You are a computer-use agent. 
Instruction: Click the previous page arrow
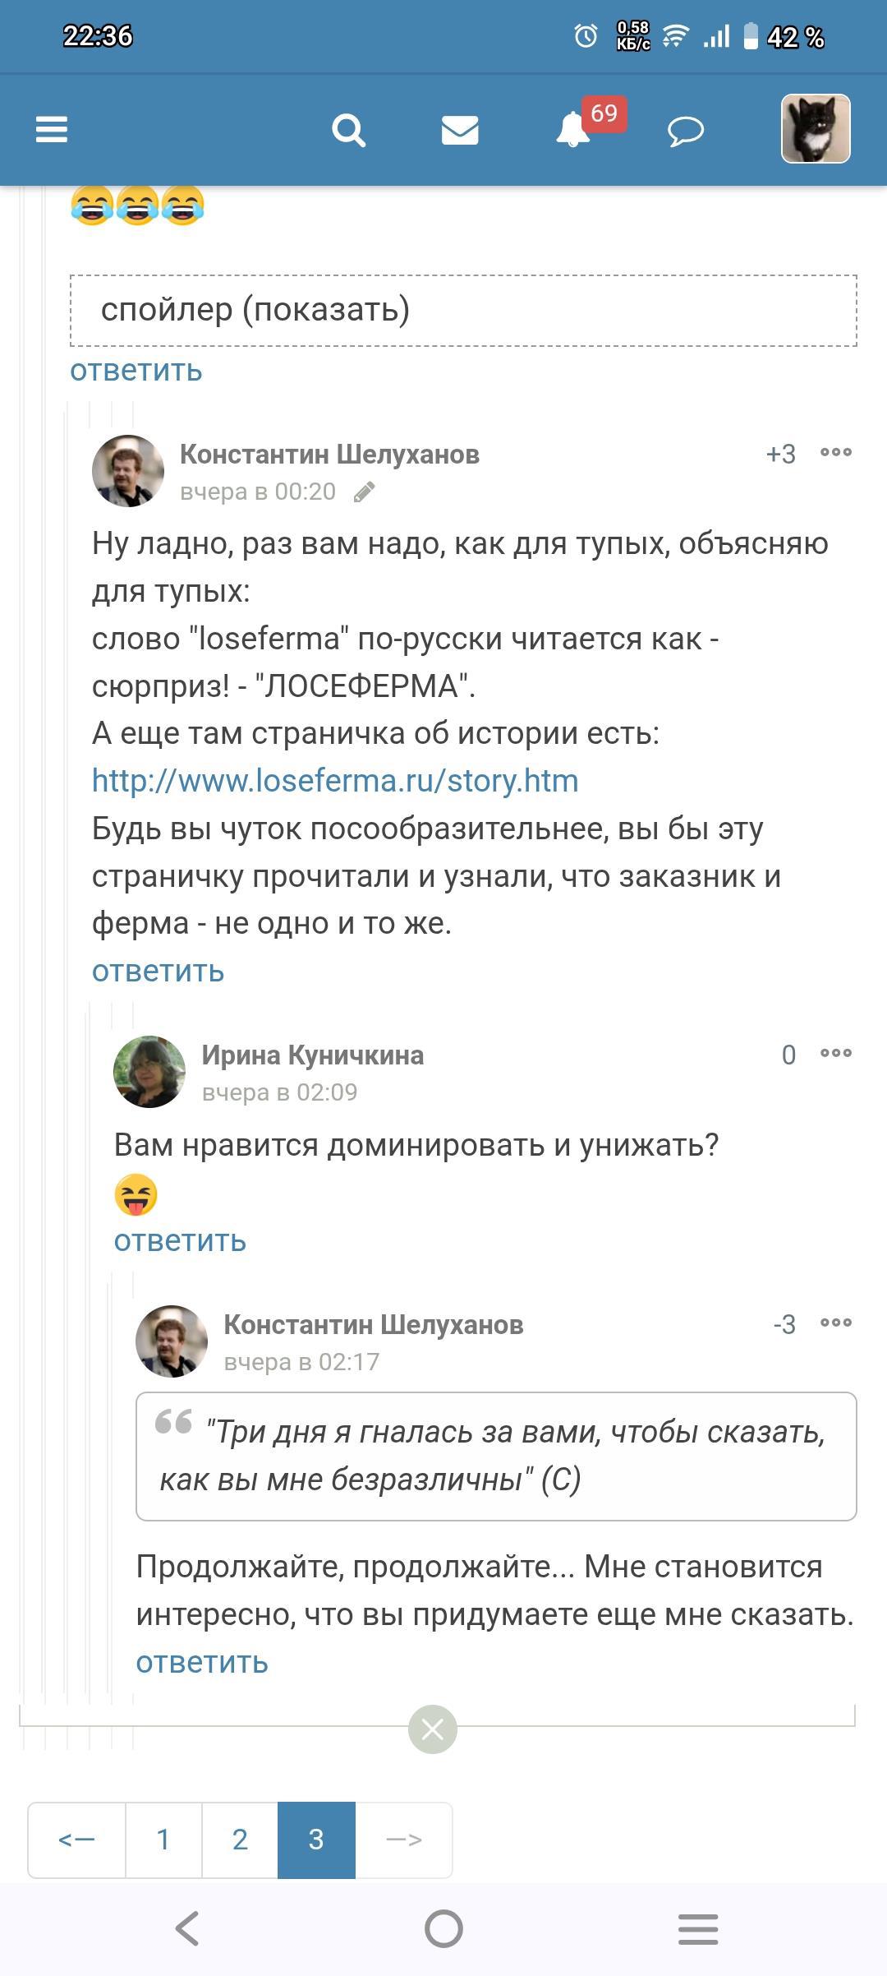(x=77, y=1840)
